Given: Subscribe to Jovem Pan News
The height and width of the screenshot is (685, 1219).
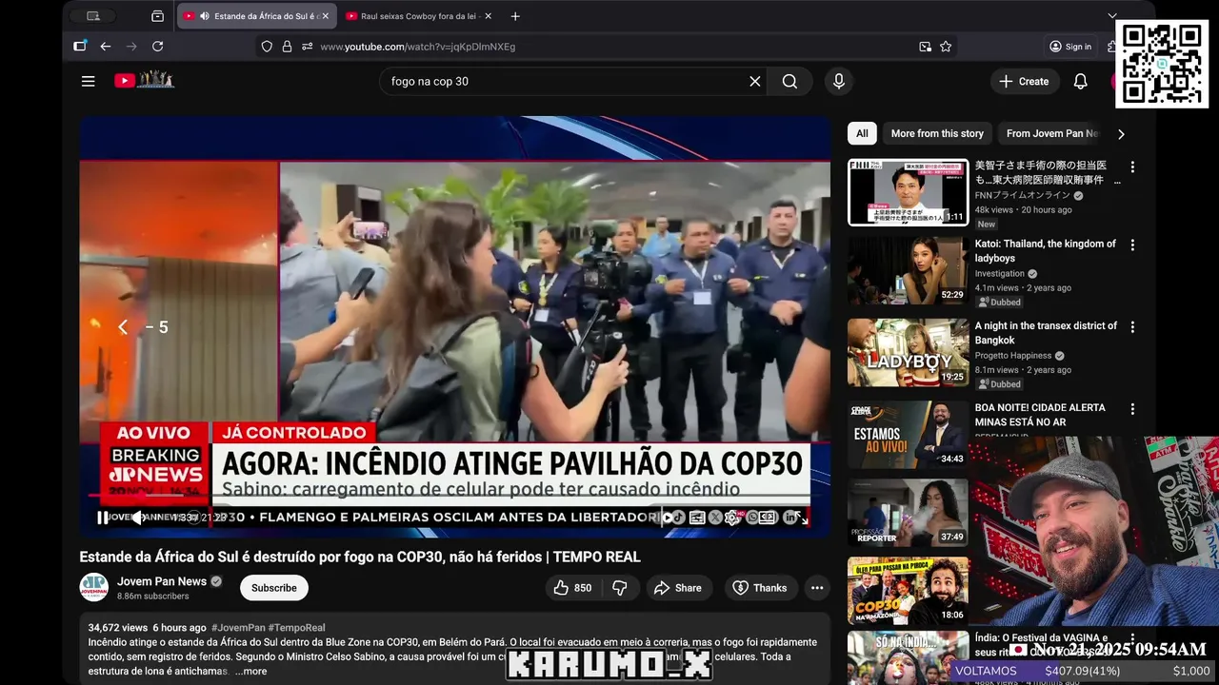Looking at the screenshot, I should pos(274,588).
